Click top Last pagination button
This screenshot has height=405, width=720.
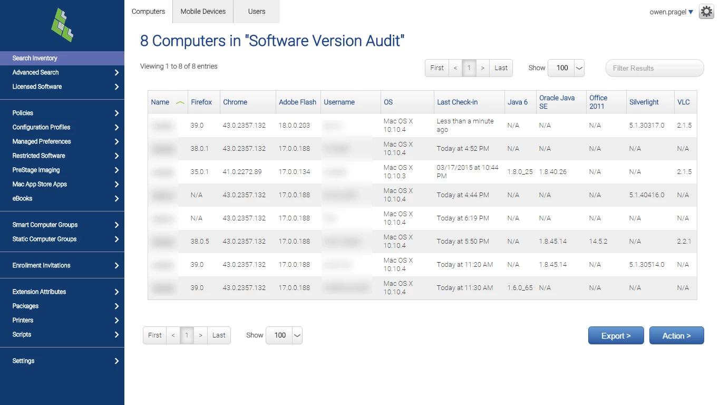501,67
